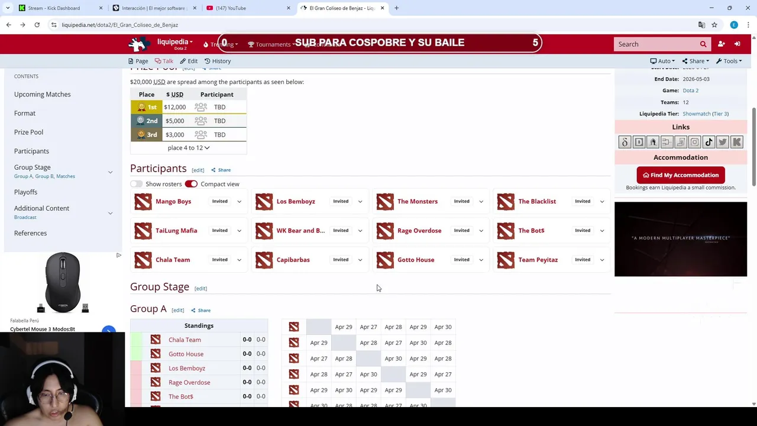
Task: Click the Capibarbas team logo
Action: tap(264, 260)
